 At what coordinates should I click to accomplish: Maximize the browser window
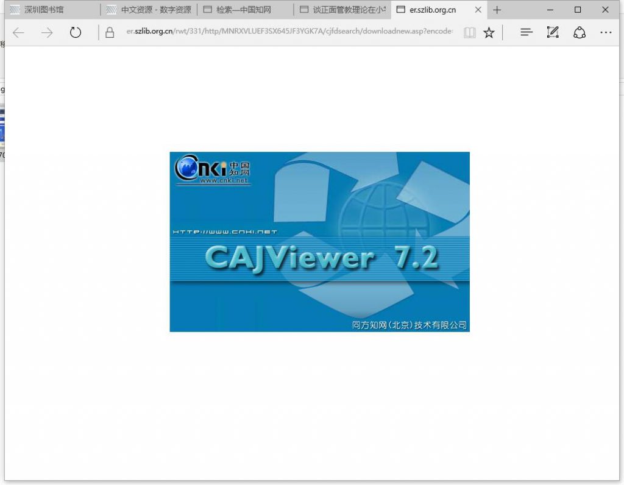[578, 10]
